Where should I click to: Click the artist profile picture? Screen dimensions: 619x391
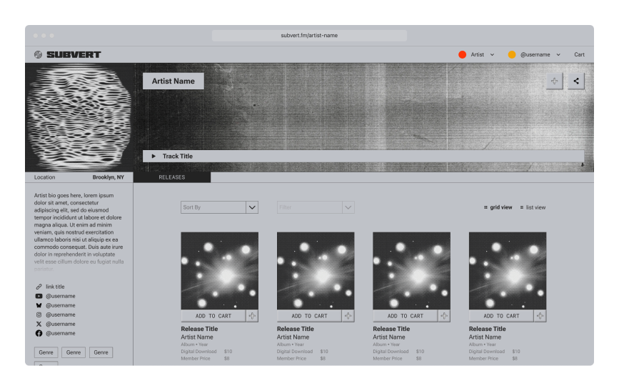(79, 117)
